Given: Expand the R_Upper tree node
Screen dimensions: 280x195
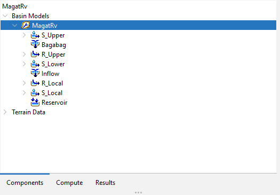Looking at the screenshot, I should tap(25, 54).
